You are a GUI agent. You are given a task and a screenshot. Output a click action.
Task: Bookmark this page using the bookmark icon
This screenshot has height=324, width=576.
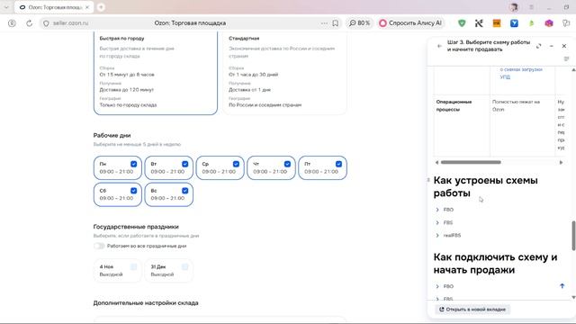click(x=336, y=23)
